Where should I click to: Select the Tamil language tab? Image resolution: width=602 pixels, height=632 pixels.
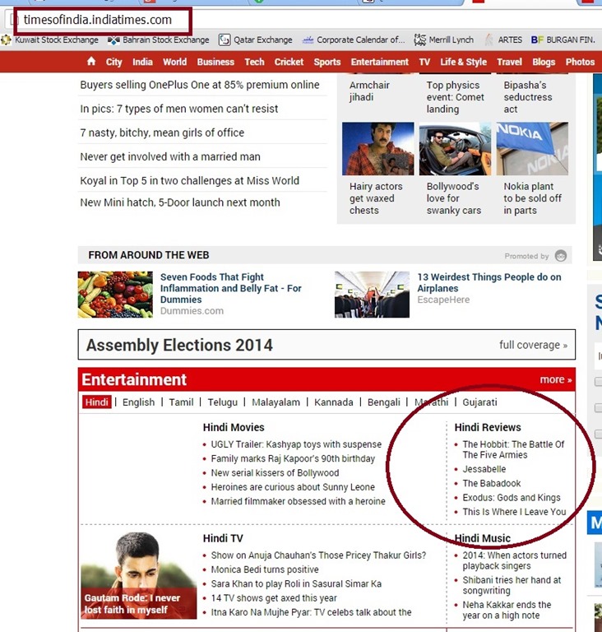pos(181,402)
